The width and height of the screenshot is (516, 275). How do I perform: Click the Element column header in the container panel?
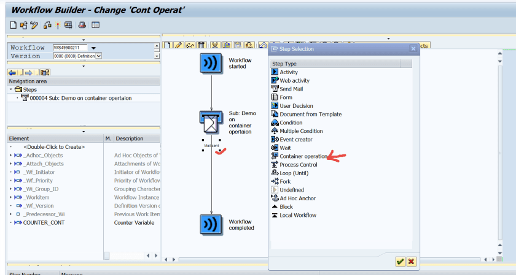[55, 138]
